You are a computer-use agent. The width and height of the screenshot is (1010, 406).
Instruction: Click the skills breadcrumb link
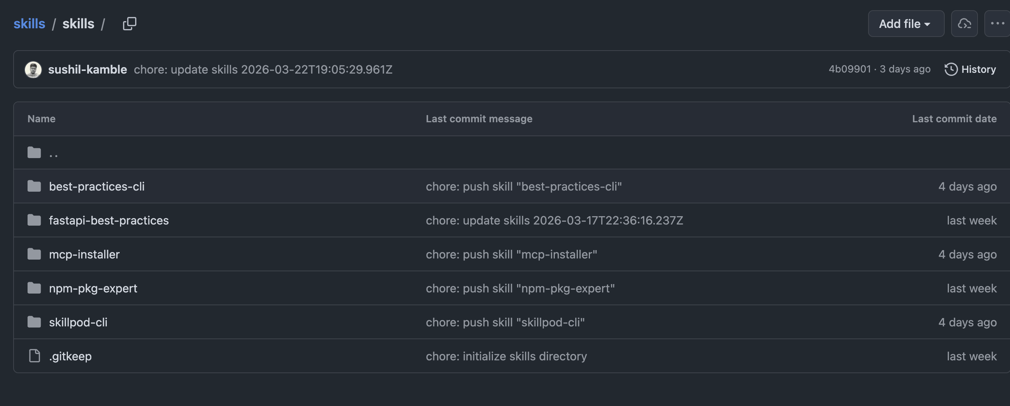tap(29, 24)
